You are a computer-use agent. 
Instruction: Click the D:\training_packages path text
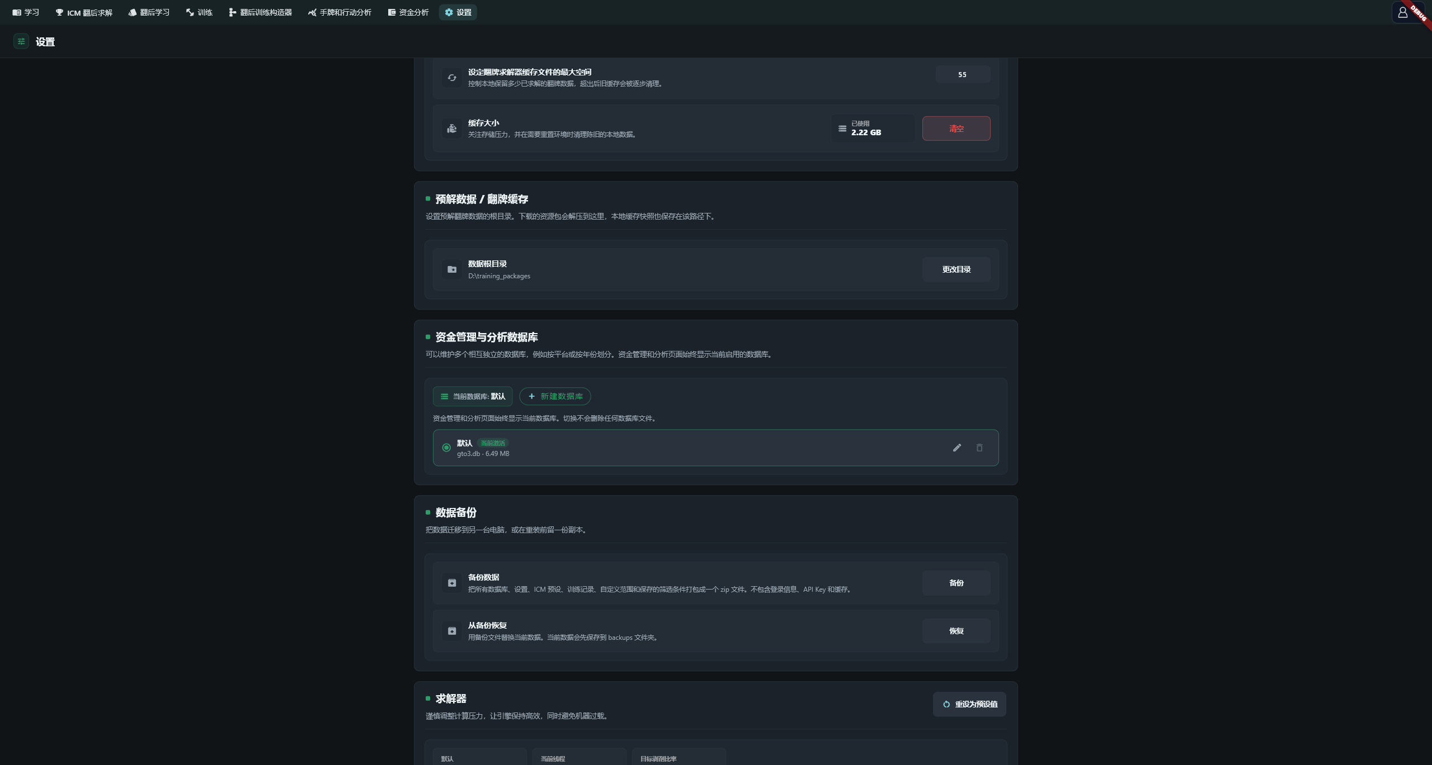pyautogui.click(x=499, y=276)
